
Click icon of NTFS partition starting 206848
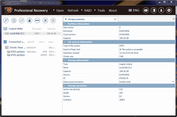(x=9, y=55)
